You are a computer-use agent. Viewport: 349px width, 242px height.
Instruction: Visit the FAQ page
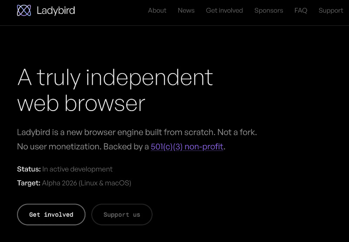click(301, 10)
